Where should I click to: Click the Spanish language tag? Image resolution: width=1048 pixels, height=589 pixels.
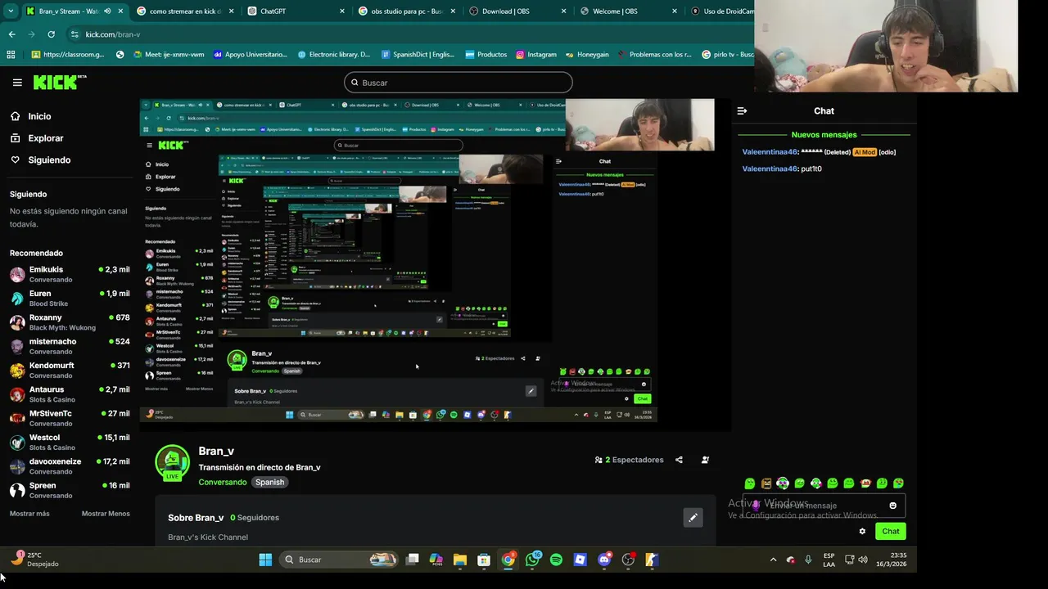pyautogui.click(x=269, y=483)
